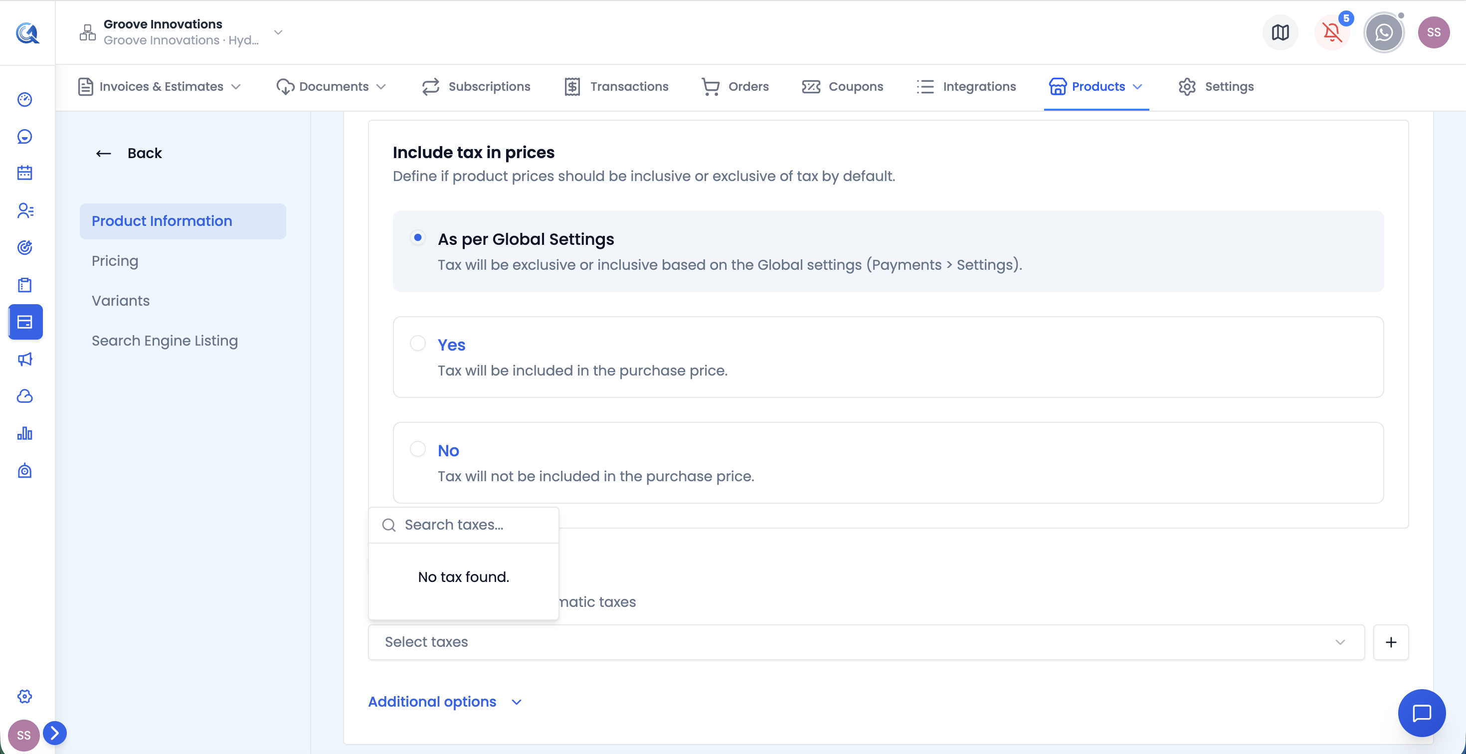Screen dimensions: 1466x754
Task: Open the WhatsApp icon in header
Action: coord(1384,32)
